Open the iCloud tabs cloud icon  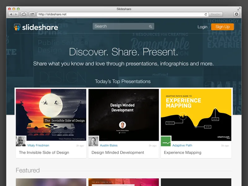click(24, 14)
